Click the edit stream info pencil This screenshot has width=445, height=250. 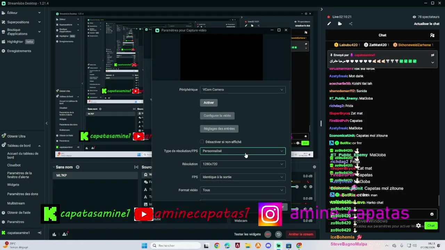click(329, 24)
